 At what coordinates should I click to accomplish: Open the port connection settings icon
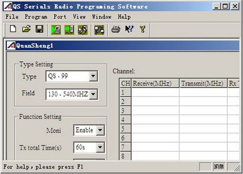tap(99, 30)
